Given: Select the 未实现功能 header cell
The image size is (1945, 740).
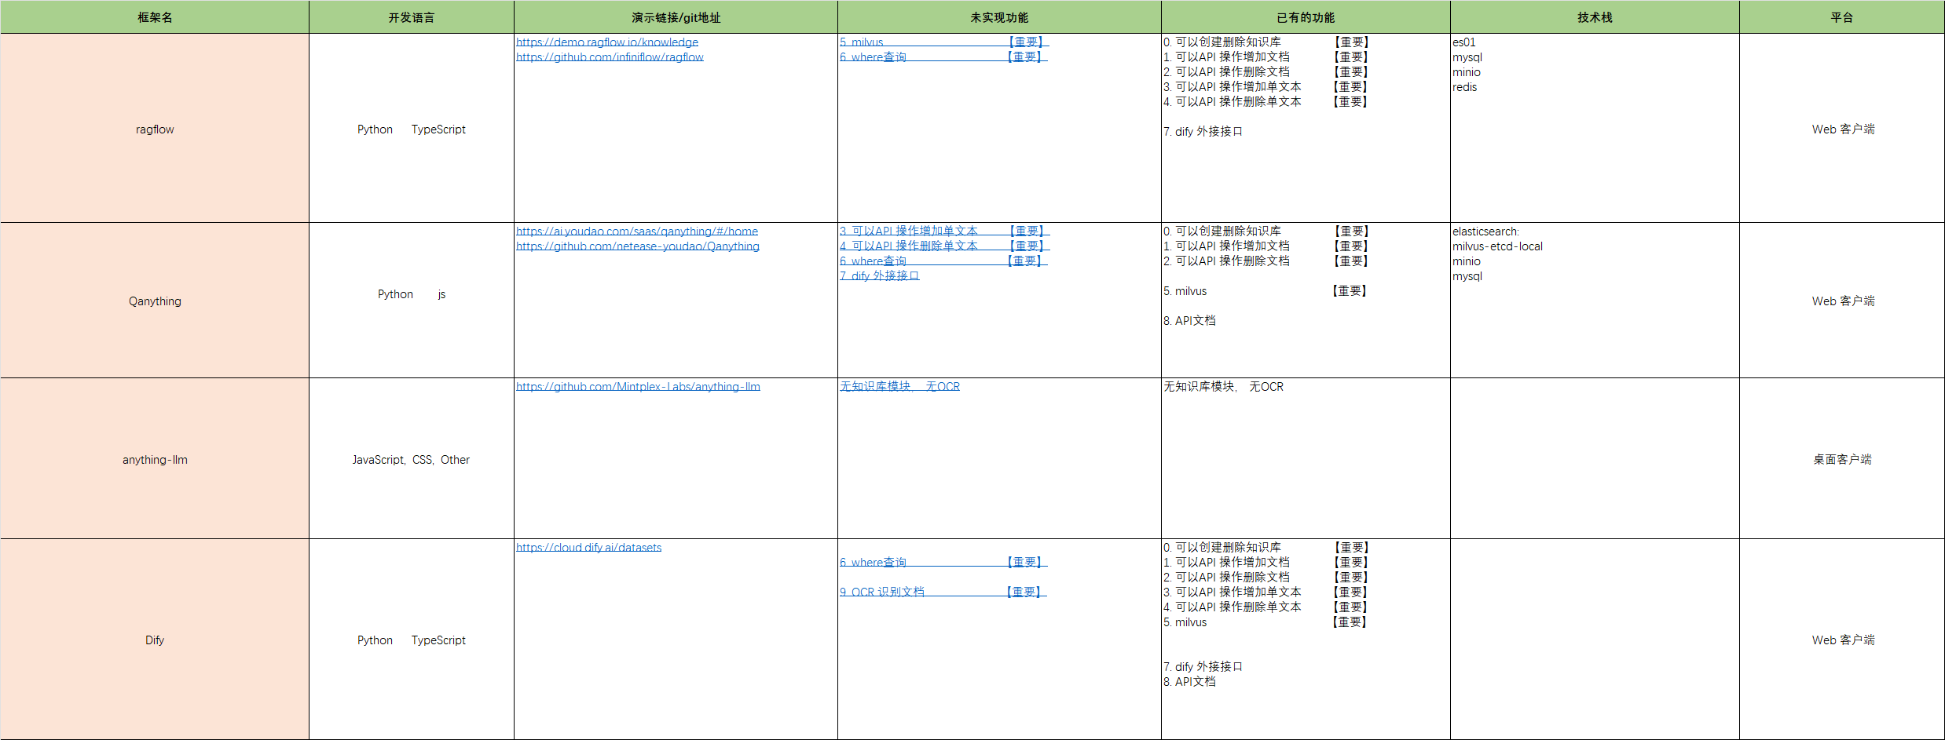Looking at the screenshot, I should coord(999,17).
